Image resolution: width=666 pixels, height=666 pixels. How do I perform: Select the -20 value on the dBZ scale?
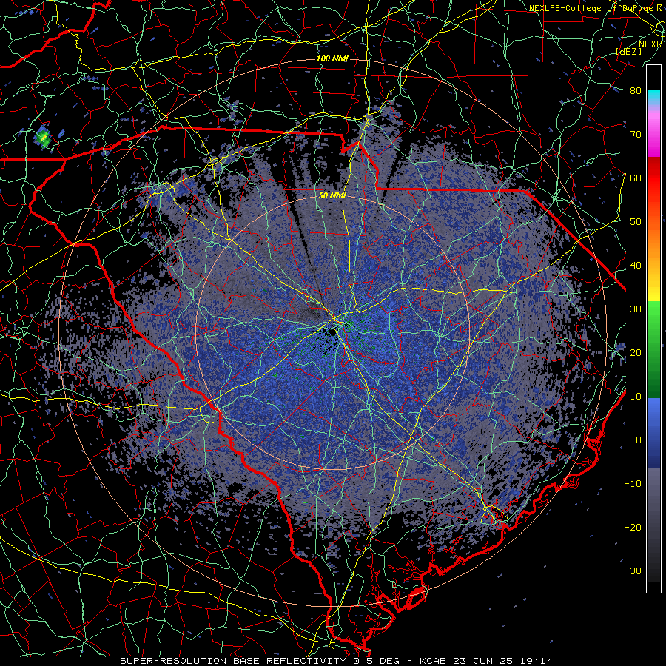633,528
